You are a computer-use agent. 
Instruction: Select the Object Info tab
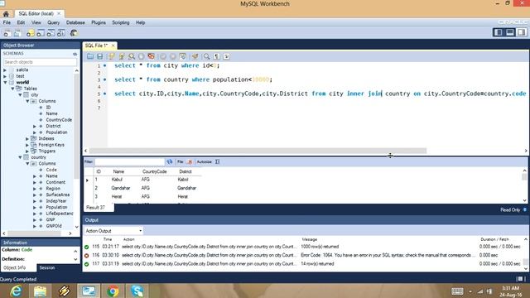(x=15, y=267)
